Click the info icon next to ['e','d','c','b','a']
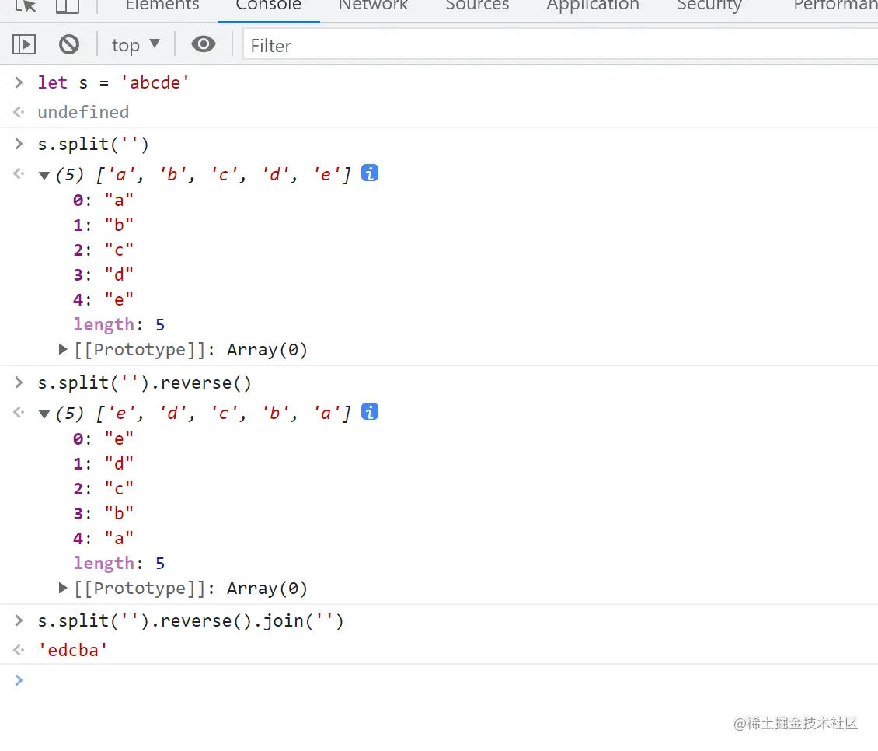The image size is (878, 751). (x=370, y=412)
